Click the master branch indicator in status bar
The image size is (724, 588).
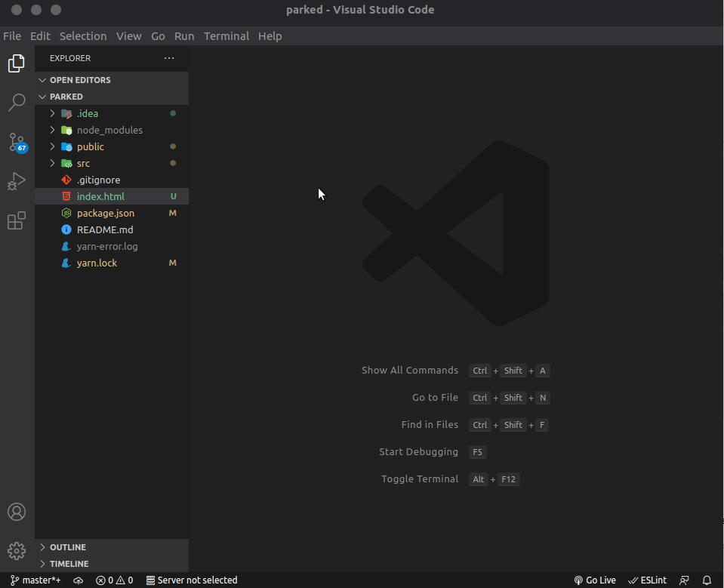pos(35,580)
